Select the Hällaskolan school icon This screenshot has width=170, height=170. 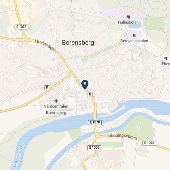tap(128, 17)
